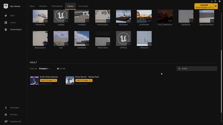Screen dimensions: 223x125
Task: Click the vault search field containing pistol
Action: (x=197, y=69)
